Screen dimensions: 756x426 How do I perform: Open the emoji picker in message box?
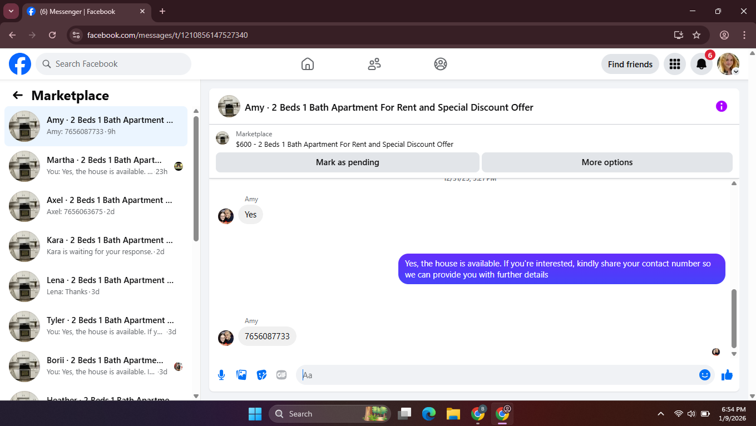click(x=705, y=375)
